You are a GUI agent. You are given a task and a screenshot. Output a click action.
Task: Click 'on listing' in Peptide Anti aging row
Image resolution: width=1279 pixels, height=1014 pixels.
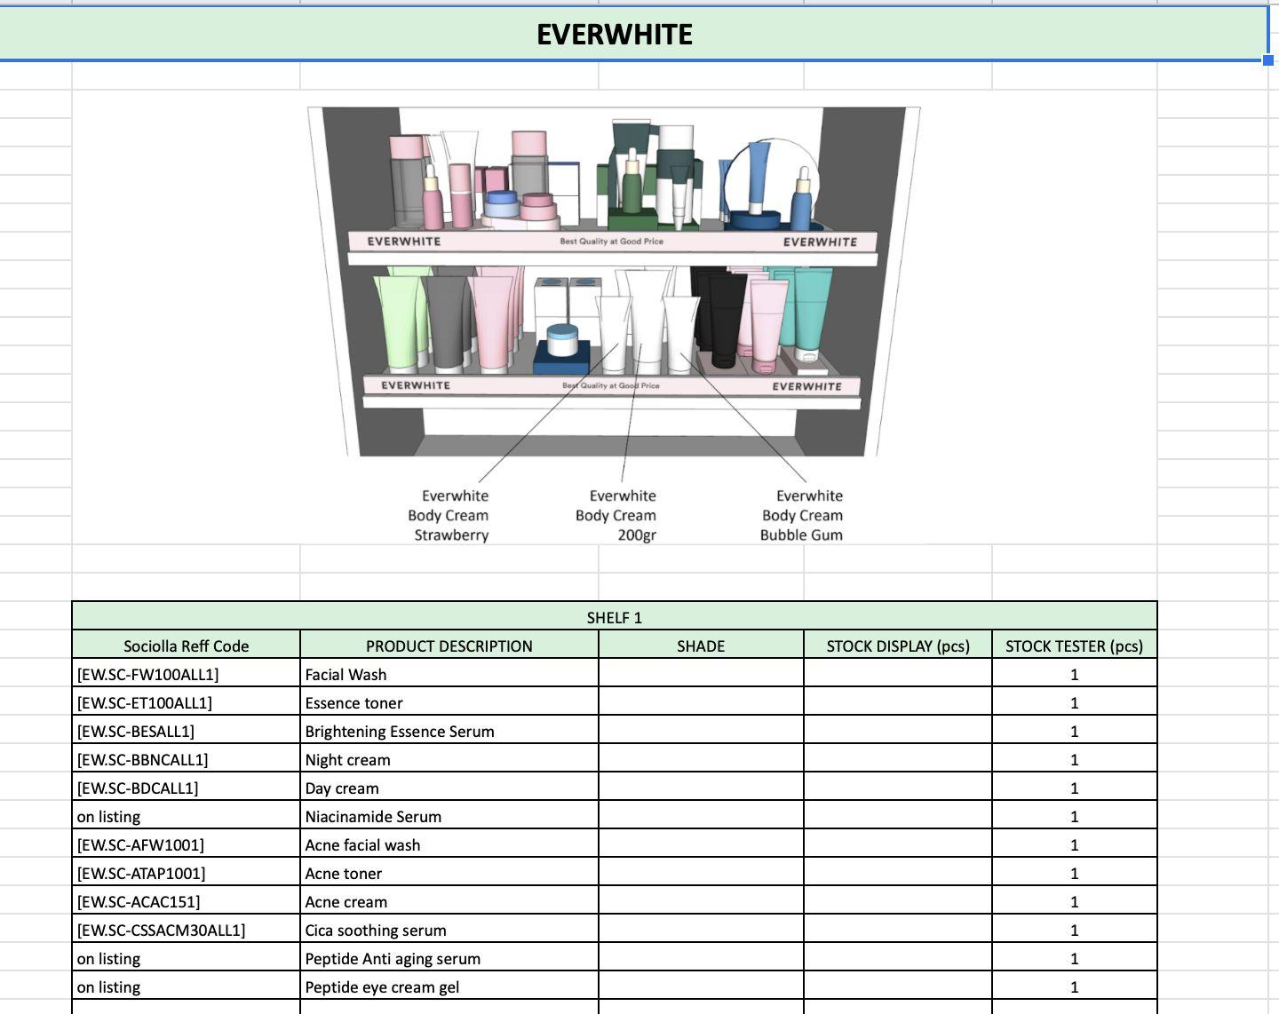[187, 958]
